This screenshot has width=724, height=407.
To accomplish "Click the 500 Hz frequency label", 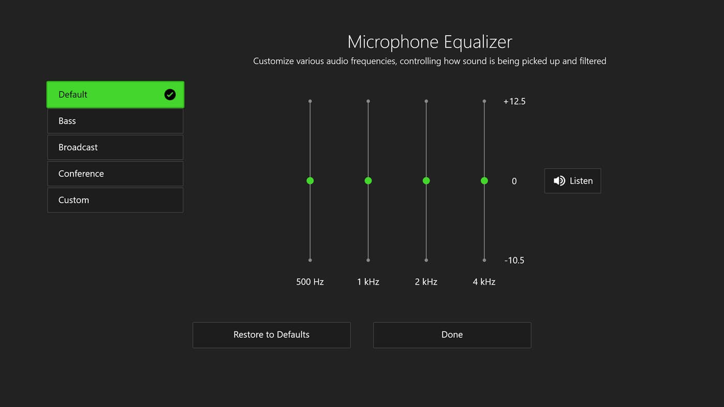I will (x=309, y=282).
